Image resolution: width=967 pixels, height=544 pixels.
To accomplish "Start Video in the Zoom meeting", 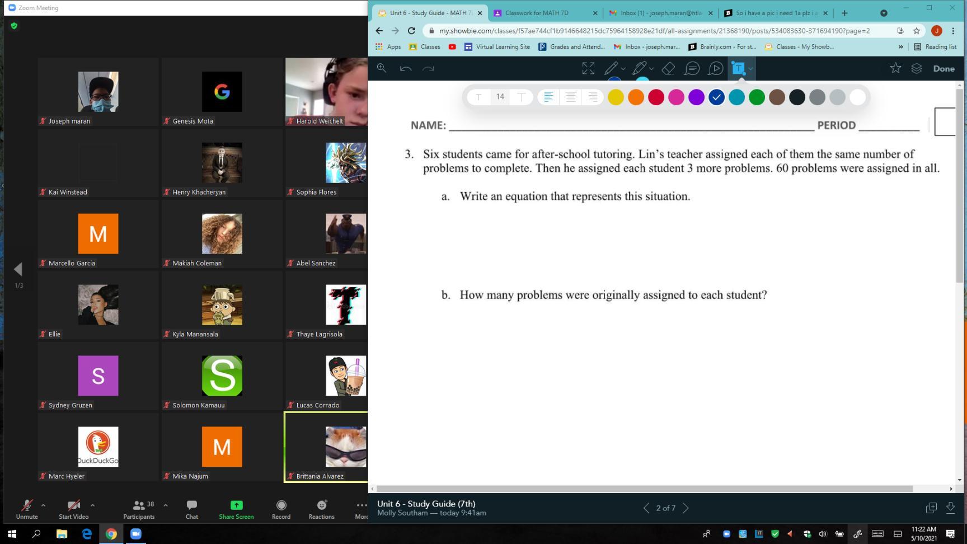I will pyautogui.click(x=74, y=509).
